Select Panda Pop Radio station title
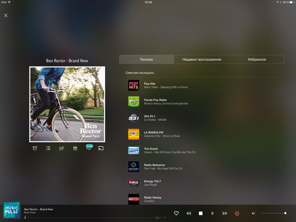This screenshot has width=296, height=222. coord(156,100)
